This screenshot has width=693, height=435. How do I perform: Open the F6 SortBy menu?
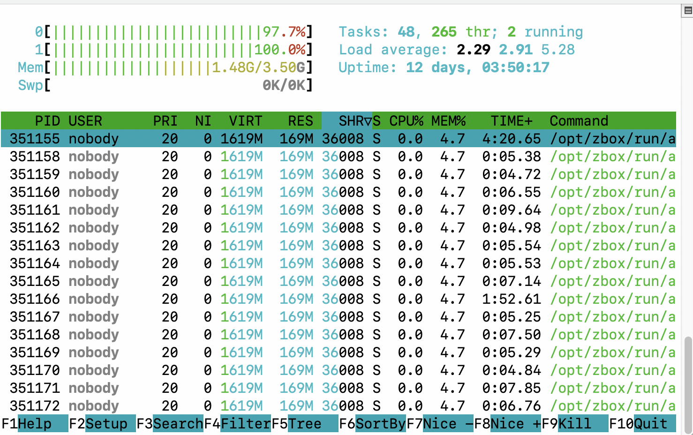(372, 424)
